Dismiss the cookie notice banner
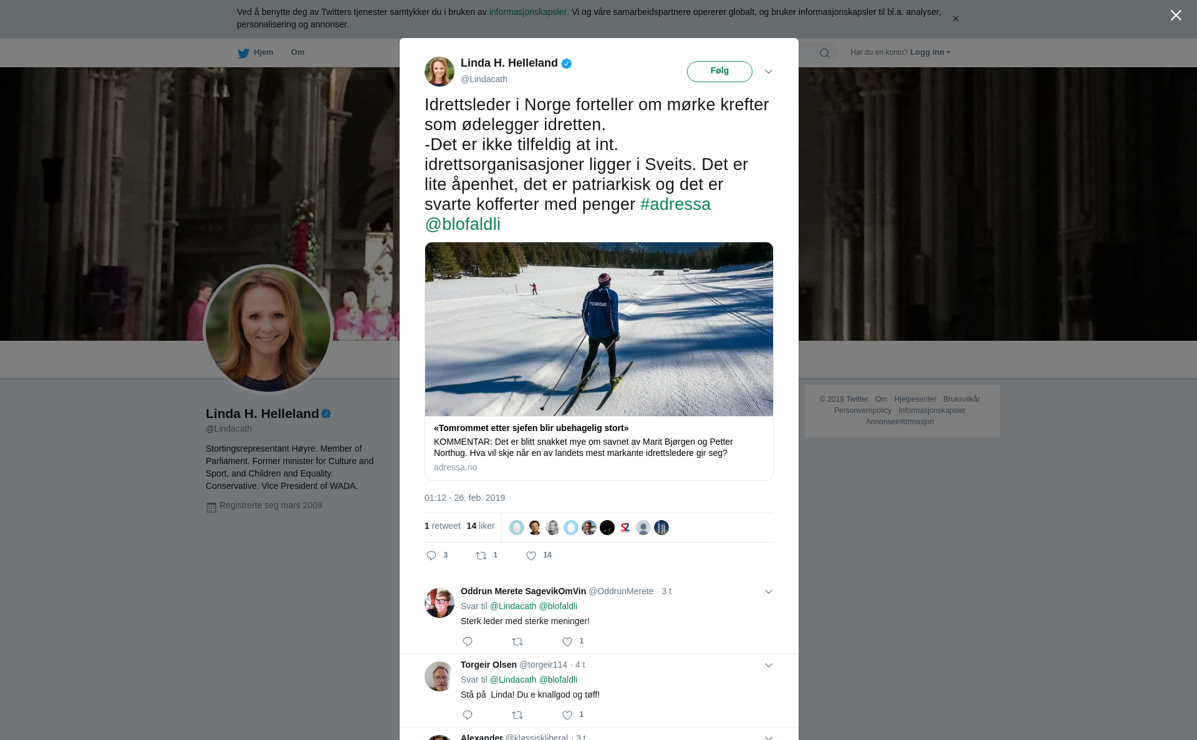 coord(955,19)
